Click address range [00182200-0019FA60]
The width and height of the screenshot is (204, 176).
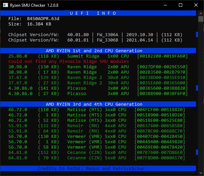tap(162, 56)
